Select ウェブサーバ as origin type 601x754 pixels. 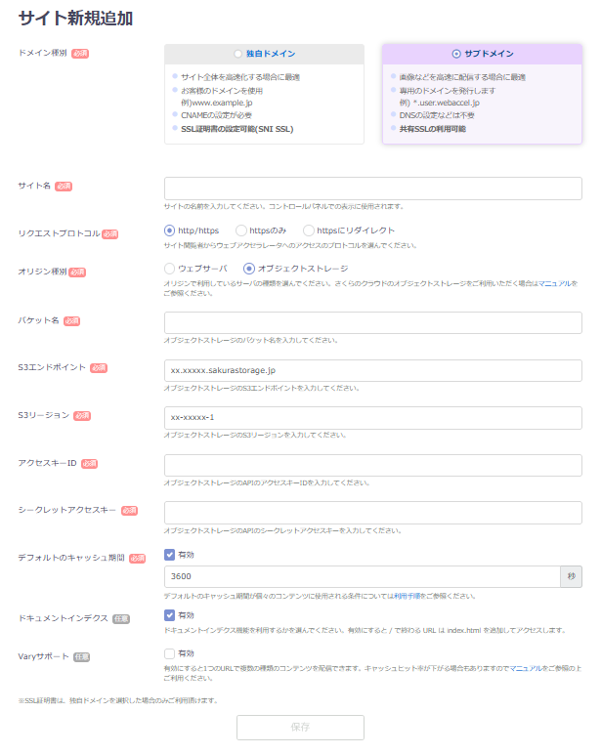pyautogui.click(x=170, y=268)
